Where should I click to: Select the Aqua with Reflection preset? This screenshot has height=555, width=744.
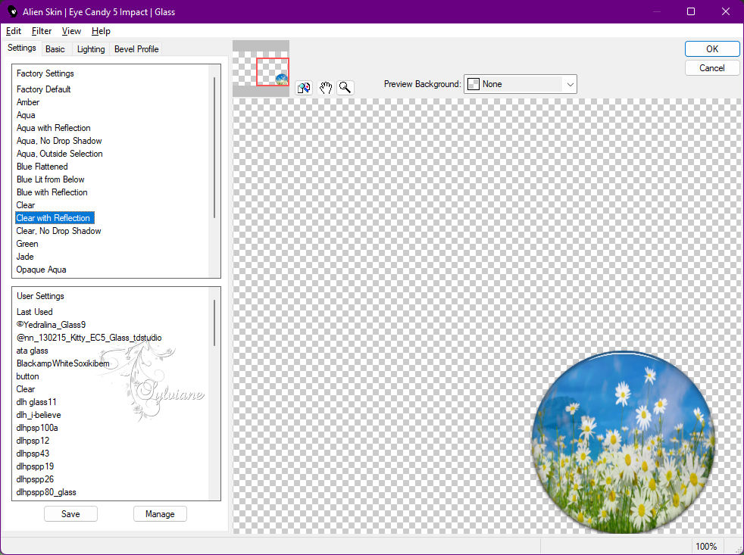pos(54,128)
